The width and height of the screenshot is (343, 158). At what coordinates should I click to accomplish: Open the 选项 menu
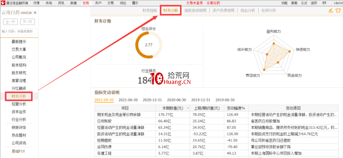(314, 3)
